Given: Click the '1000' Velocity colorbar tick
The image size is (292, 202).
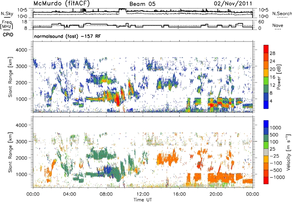Looking at the screenshot, I should point(275,128).
